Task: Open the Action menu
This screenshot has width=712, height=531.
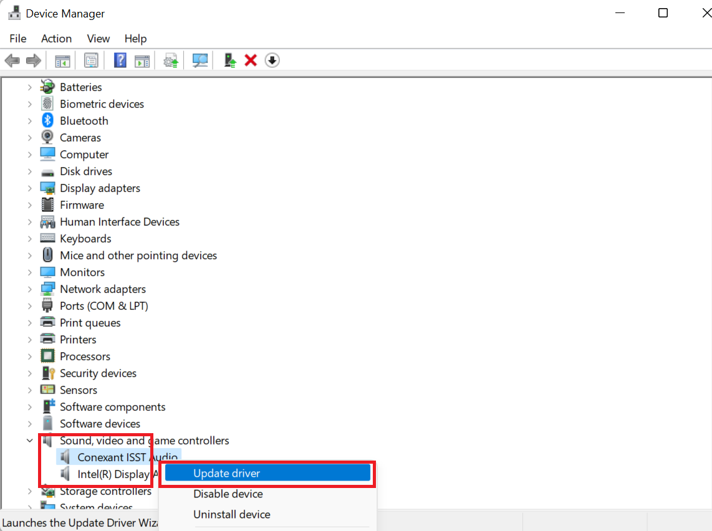Action: [x=56, y=39]
